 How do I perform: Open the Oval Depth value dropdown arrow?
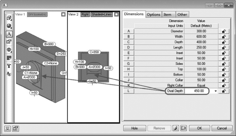216,91
